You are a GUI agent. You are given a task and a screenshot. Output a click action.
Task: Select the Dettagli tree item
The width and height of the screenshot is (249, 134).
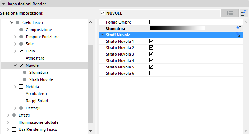click(x=33, y=108)
